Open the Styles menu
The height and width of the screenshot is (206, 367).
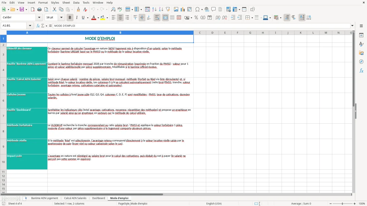pos(55,2)
